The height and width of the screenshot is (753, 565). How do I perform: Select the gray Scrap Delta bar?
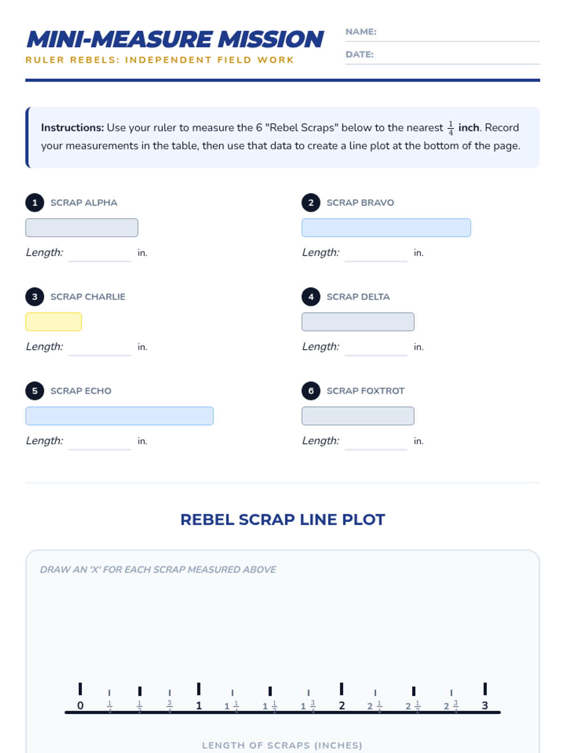[x=358, y=322]
